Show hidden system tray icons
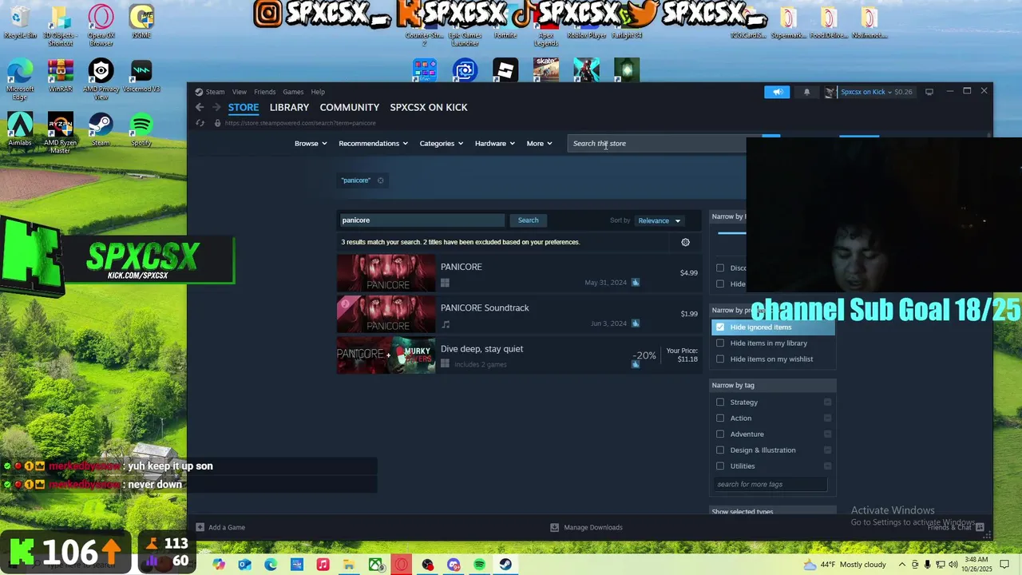 (902, 565)
